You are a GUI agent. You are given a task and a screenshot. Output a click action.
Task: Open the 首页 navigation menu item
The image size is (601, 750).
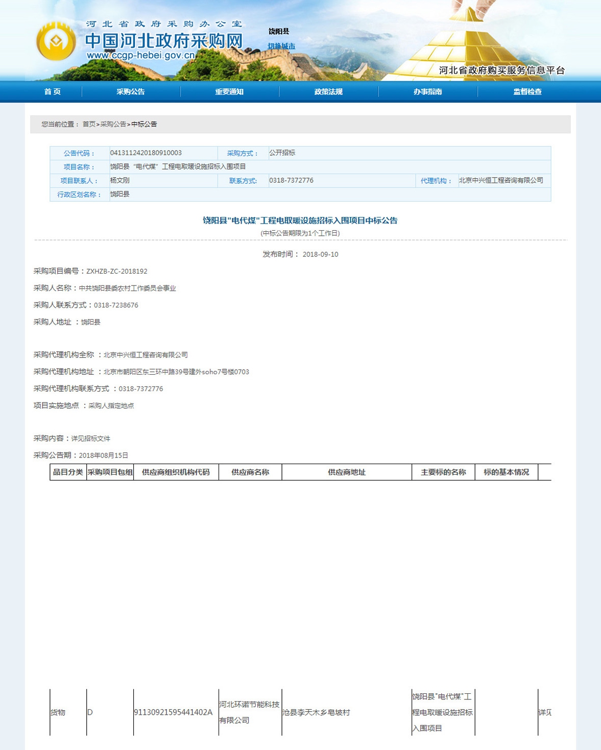(x=53, y=92)
